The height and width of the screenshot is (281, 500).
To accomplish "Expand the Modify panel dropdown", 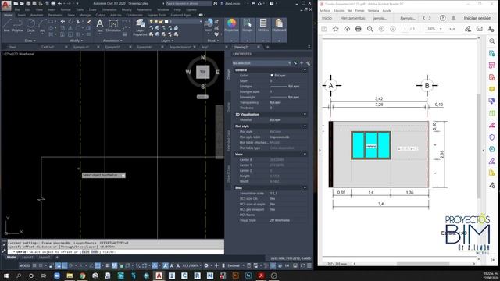I will tap(76, 41).
